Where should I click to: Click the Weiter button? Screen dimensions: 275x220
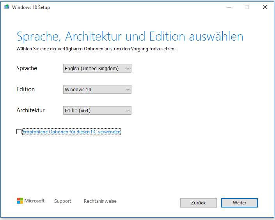pos(240,203)
